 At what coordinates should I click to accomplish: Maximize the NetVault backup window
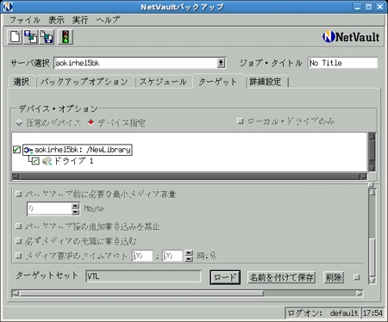[x=368, y=7]
